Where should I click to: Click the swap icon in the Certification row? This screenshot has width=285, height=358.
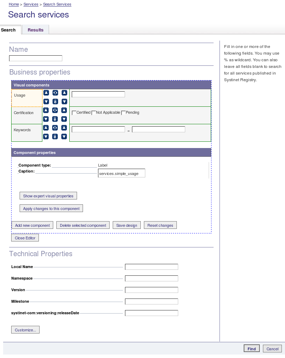[x=55, y=110]
